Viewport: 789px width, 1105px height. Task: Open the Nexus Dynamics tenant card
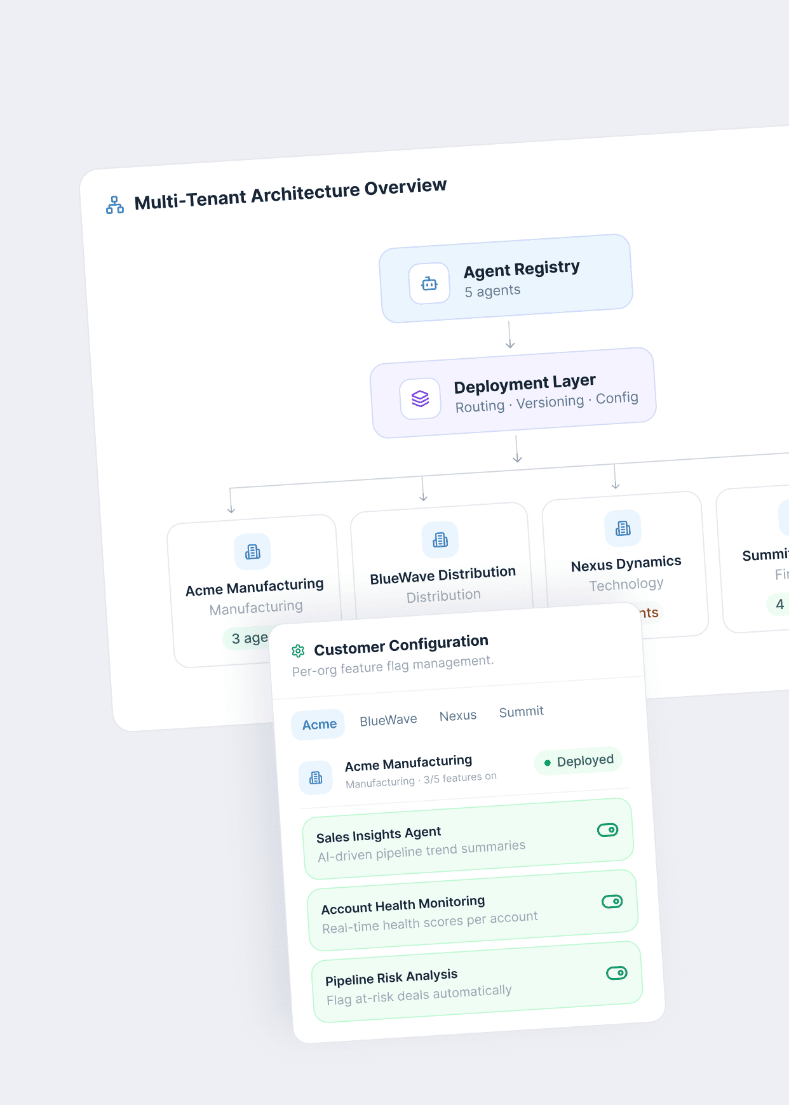pos(625,564)
